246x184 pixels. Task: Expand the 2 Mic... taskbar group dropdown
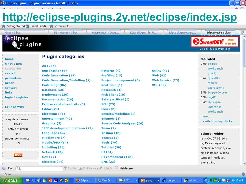tap(158, 181)
